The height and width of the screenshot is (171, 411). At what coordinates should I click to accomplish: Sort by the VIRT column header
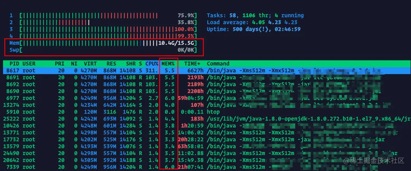[91, 63]
